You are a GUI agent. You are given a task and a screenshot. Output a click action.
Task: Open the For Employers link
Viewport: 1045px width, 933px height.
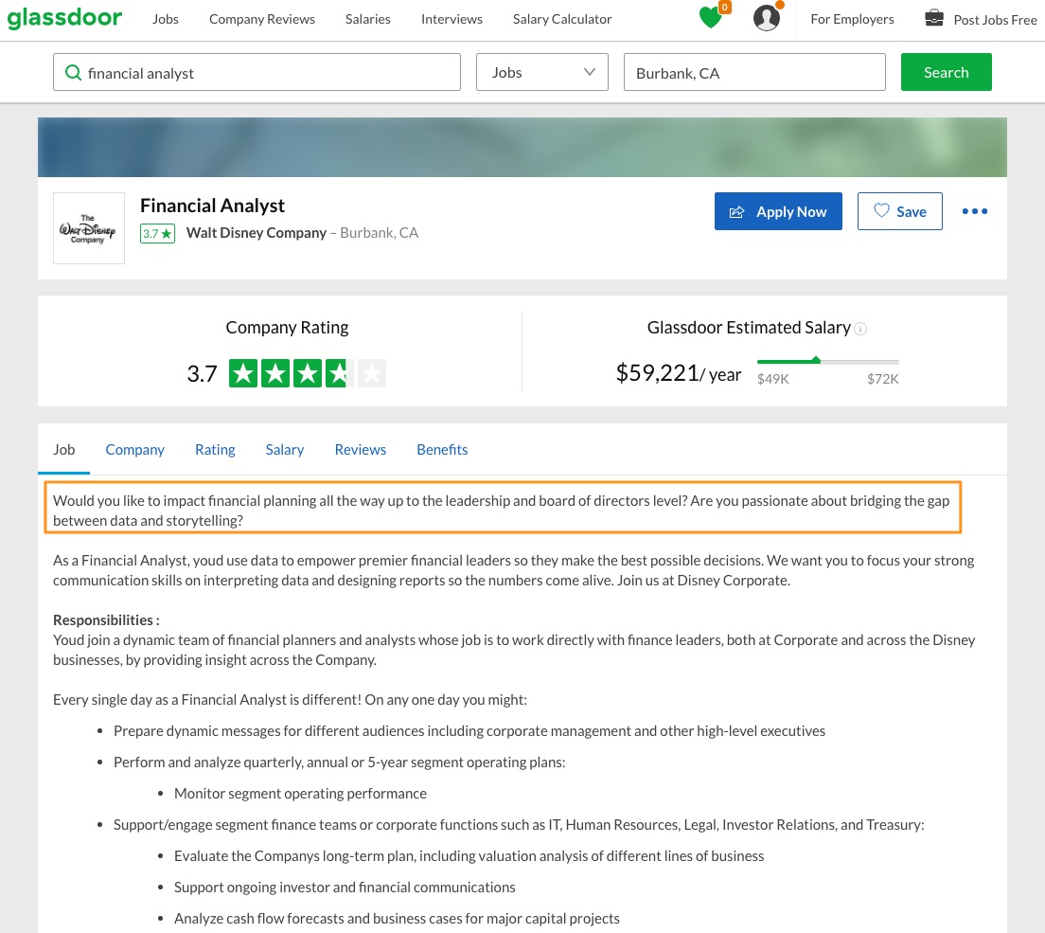click(x=852, y=19)
